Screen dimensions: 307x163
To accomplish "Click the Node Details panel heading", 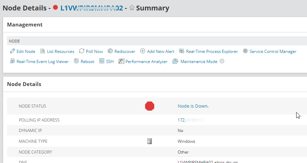I will (x=24, y=84).
